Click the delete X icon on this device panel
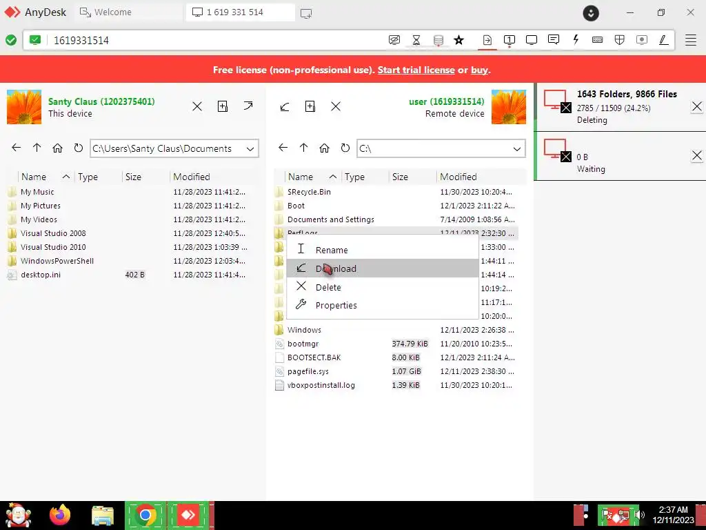The width and height of the screenshot is (706, 530). click(197, 106)
